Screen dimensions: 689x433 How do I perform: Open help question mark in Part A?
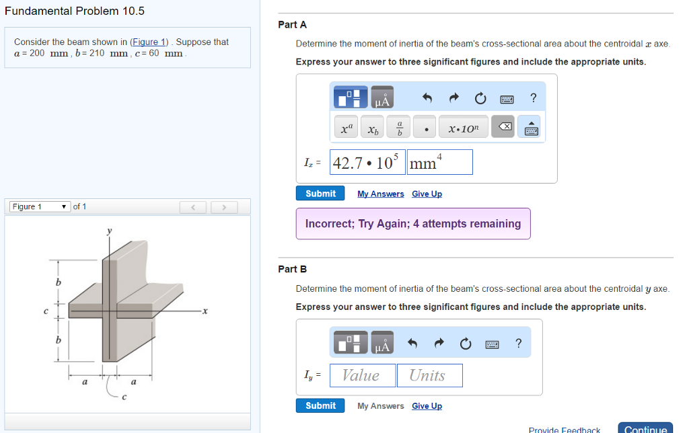pos(534,97)
